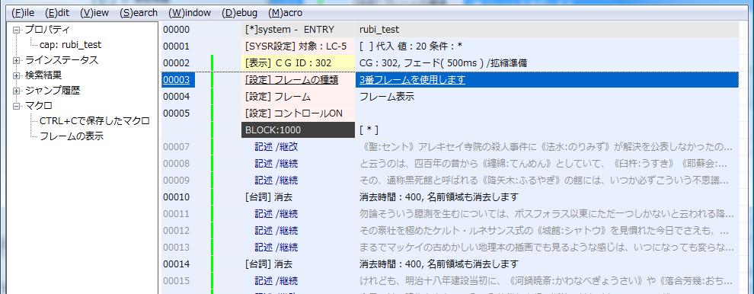The height and width of the screenshot is (294, 754).
Task: Select ラインステータス tree item
Action: (62, 60)
